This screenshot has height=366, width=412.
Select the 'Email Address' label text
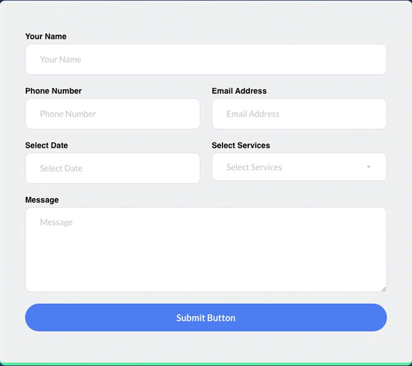tap(239, 91)
